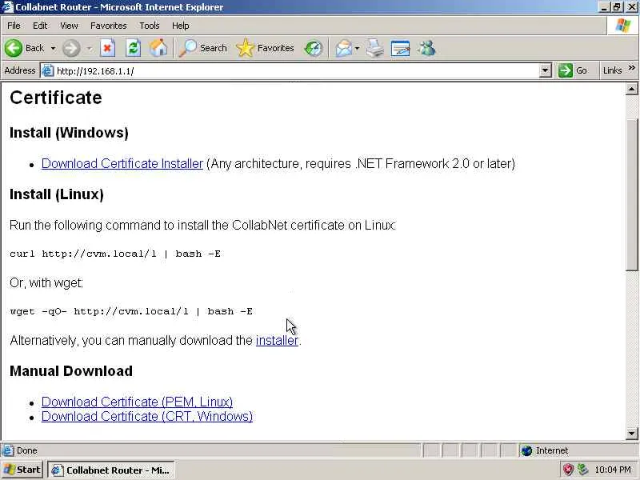Open the Forward history dropdown arrow
The width and height of the screenshot is (640, 480).
pyautogui.click(x=90, y=48)
